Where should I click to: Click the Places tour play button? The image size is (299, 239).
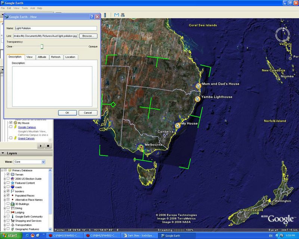tap(40, 146)
